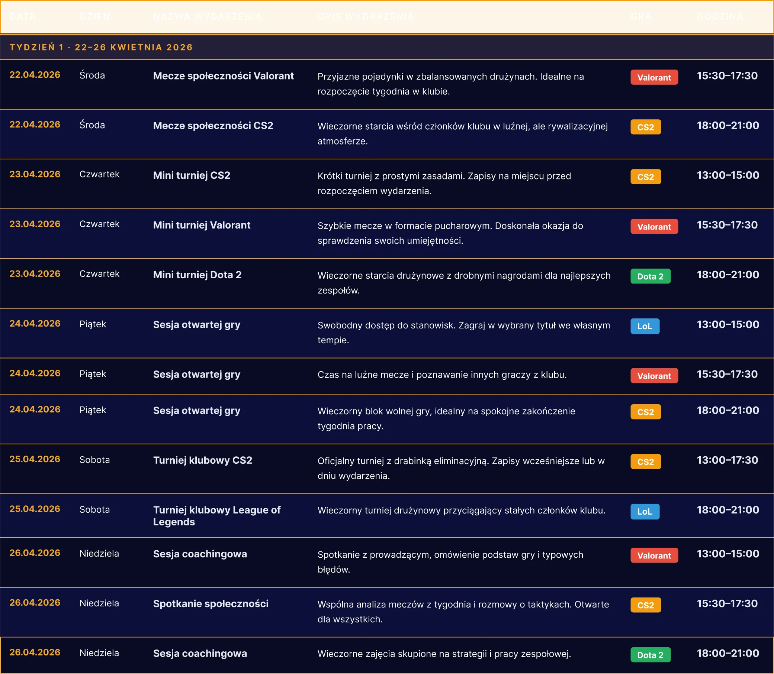Click Dota 2 badge in Sunday 18:00–21:00 row

[651, 655]
